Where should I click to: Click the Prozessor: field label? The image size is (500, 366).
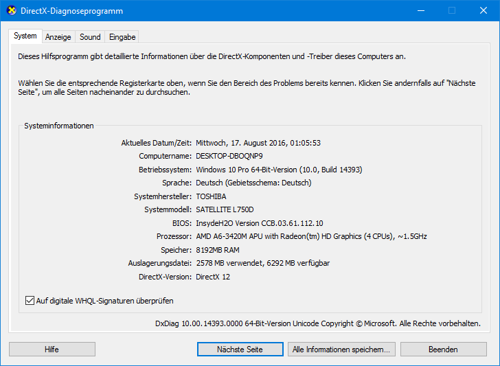[174, 236]
